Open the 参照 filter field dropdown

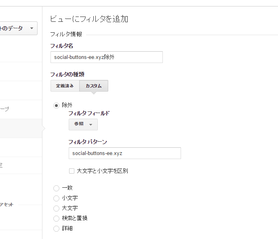point(83,124)
